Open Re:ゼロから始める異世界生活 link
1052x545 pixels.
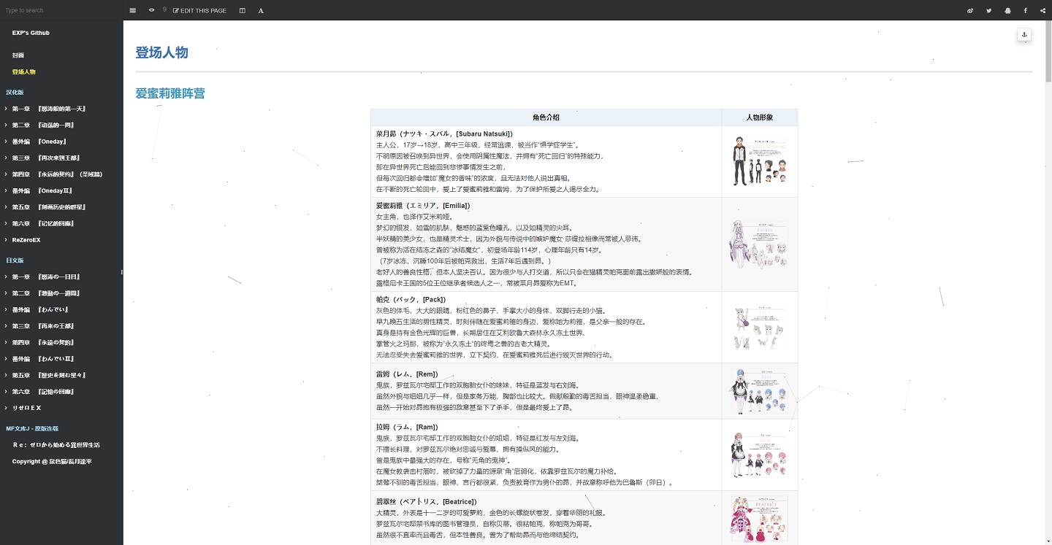coord(56,445)
